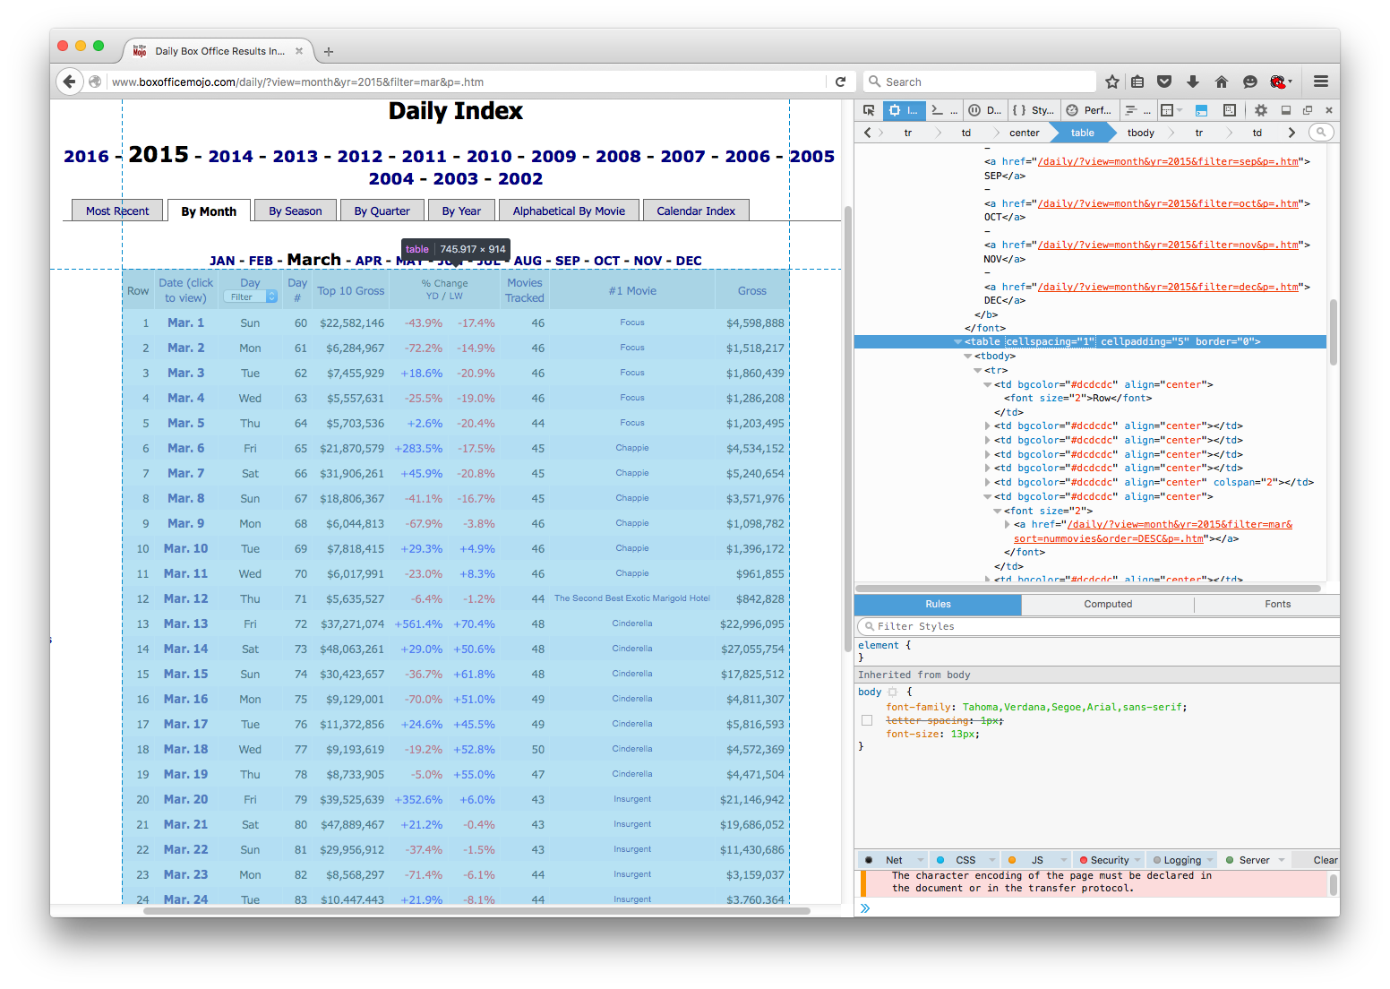The width and height of the screenshot is (1390, 989).
Task: Open DevTools settings gear
Action: (x=1261, y=110)
